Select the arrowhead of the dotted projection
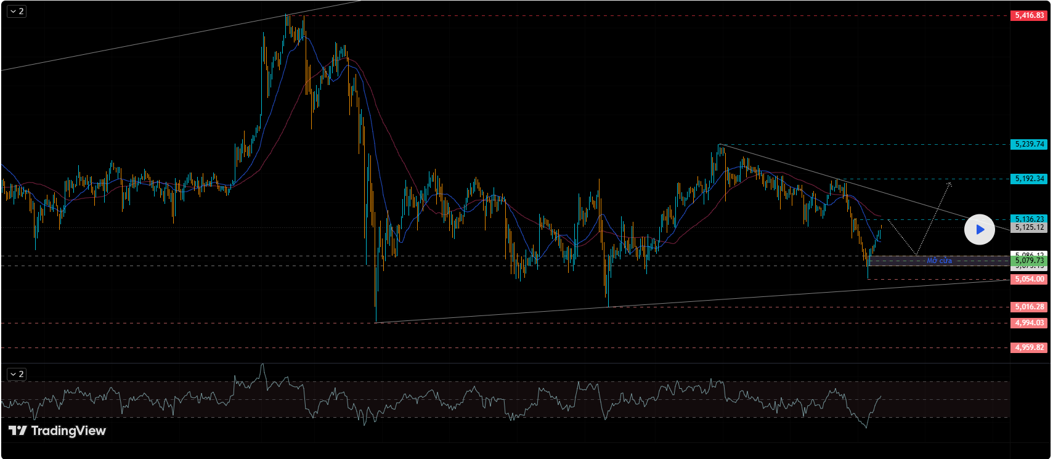 point(949,183)
